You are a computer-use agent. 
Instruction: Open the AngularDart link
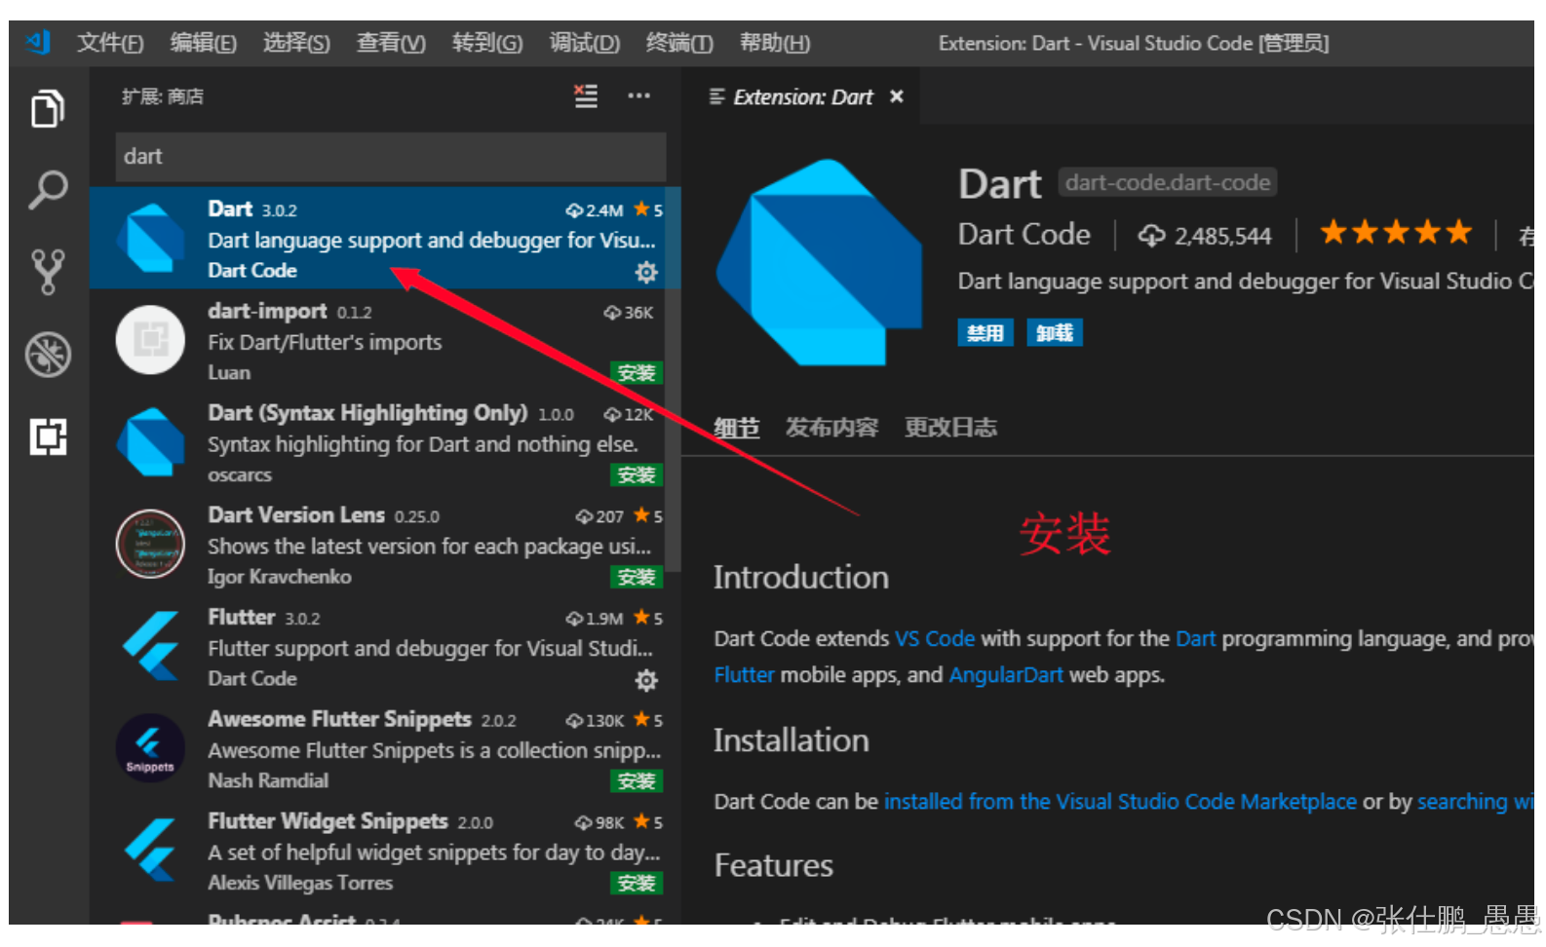[1006, 675]
